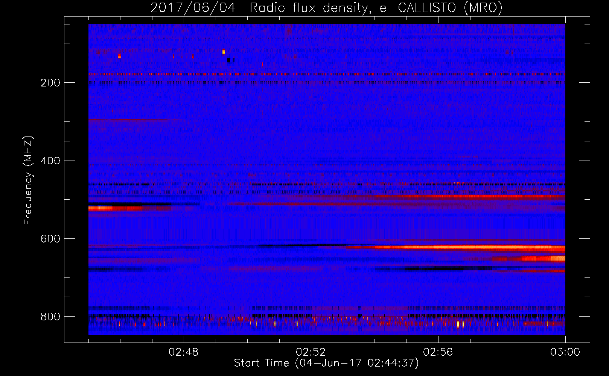Click the '02:56' time tick label

click(438, 352)
